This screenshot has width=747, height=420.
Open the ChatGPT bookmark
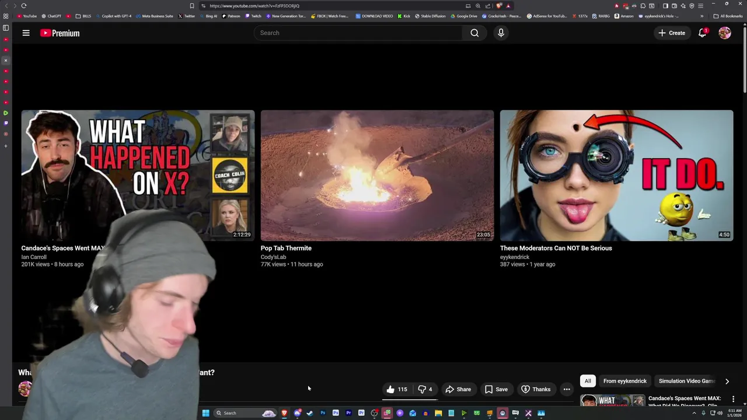pos(51,16)
